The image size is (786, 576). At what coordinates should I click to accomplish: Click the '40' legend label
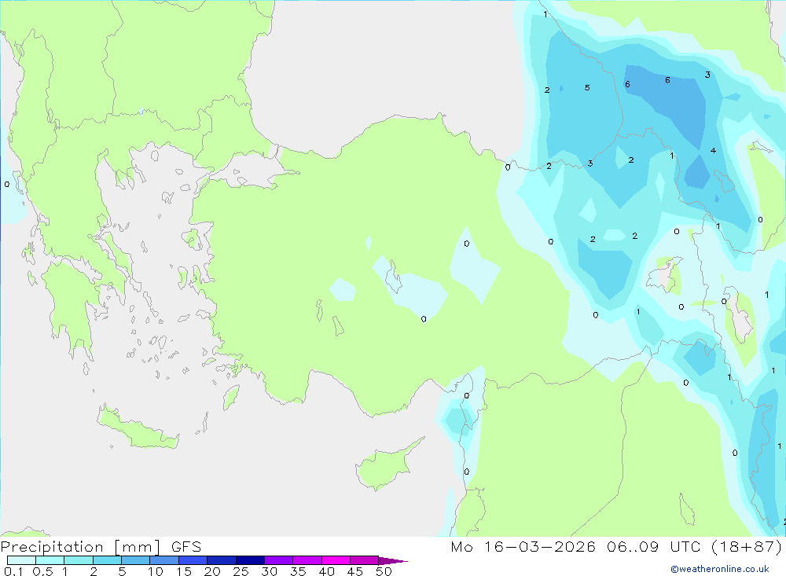click(327, 571)
